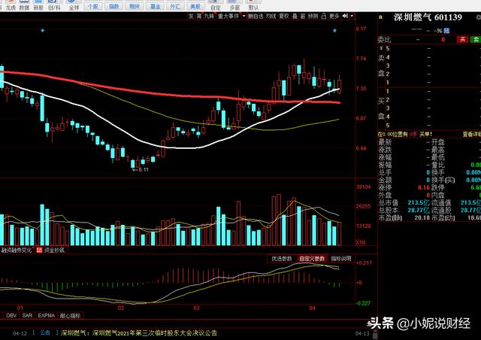Expand dropdown next to panel arrow icon
This screenshot has width=481, height=340.
click(x=352, y=16)
